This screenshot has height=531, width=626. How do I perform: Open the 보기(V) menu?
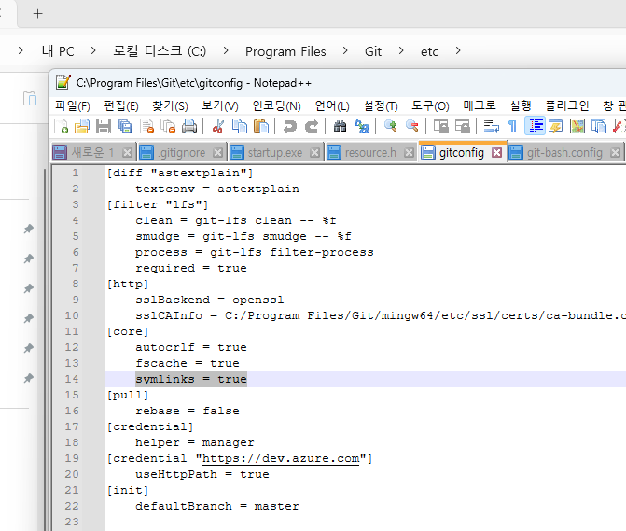[x=220, y=105]
